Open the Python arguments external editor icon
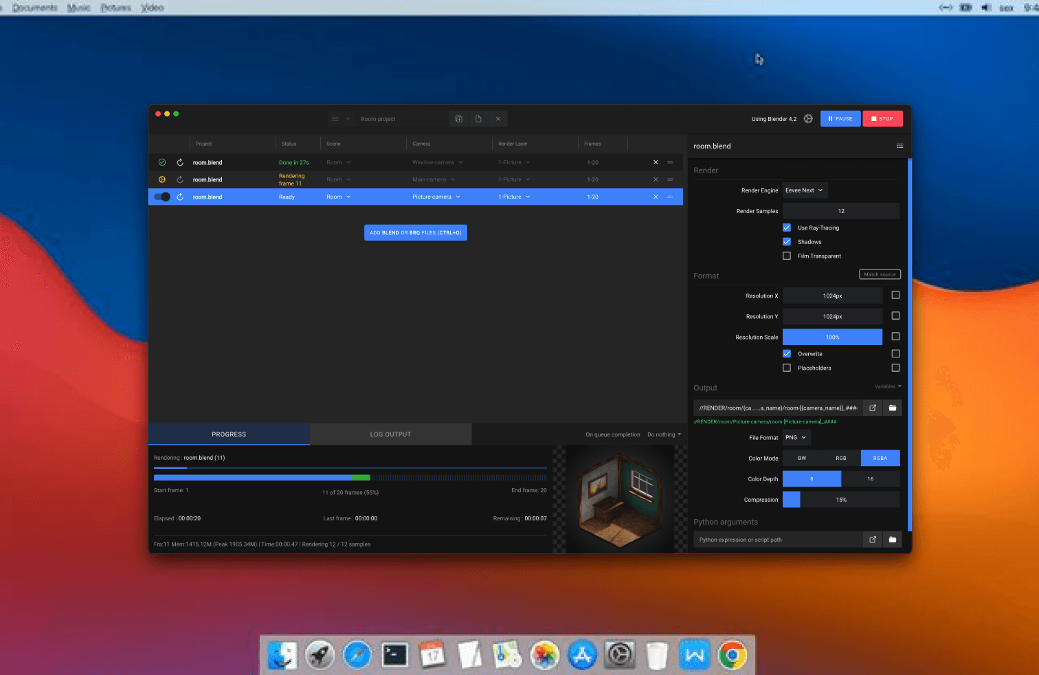 pos(873,540)
